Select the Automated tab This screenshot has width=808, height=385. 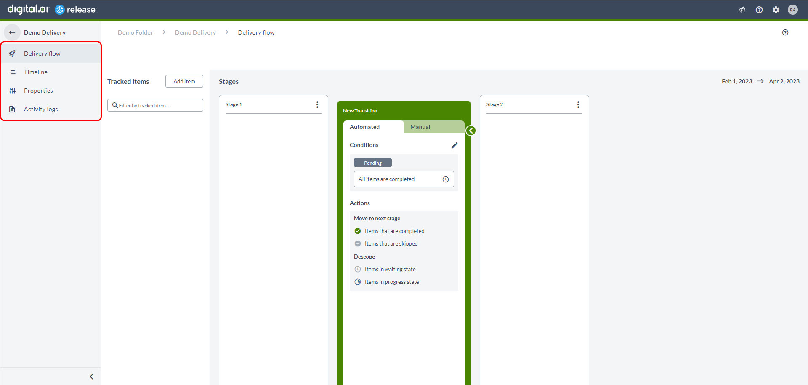point(374,127)
